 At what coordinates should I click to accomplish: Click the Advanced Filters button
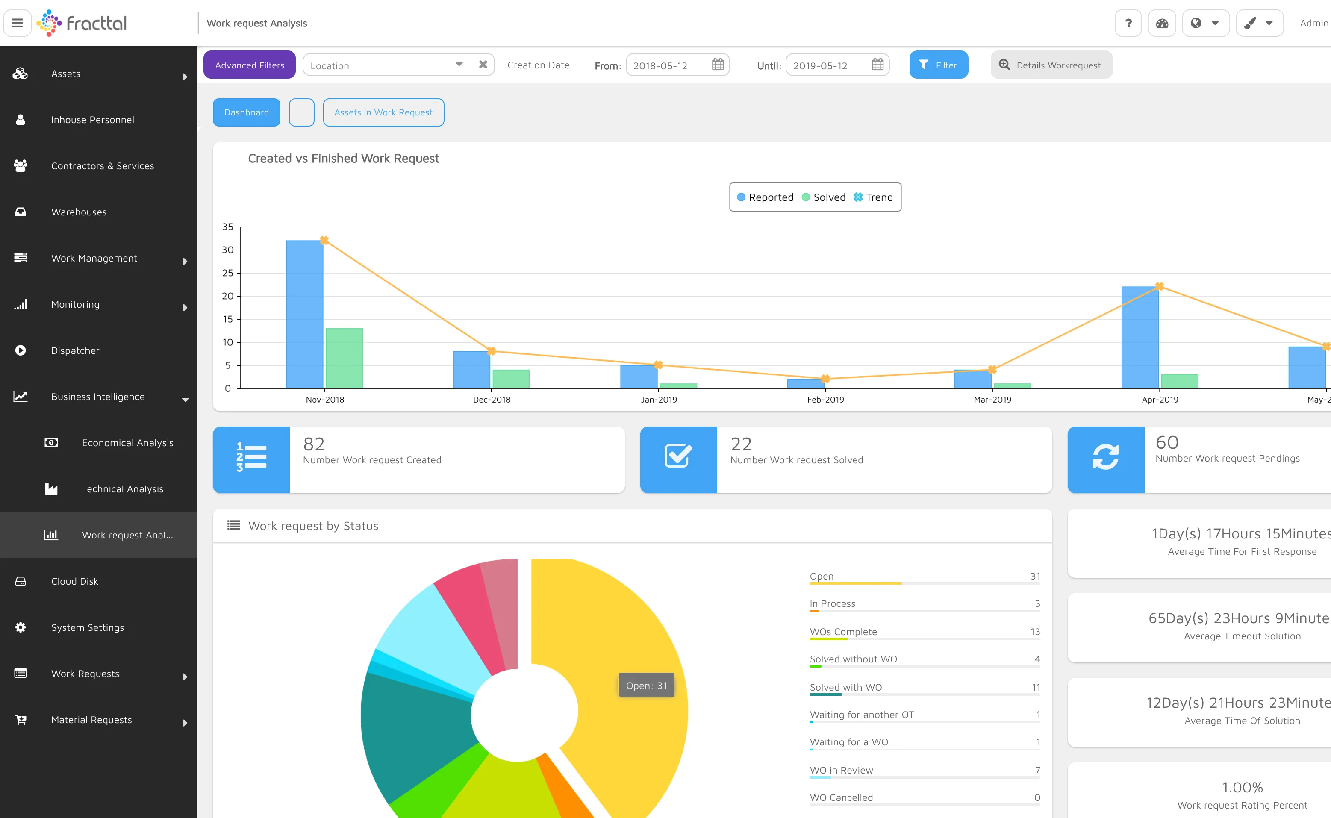[250, 65]
